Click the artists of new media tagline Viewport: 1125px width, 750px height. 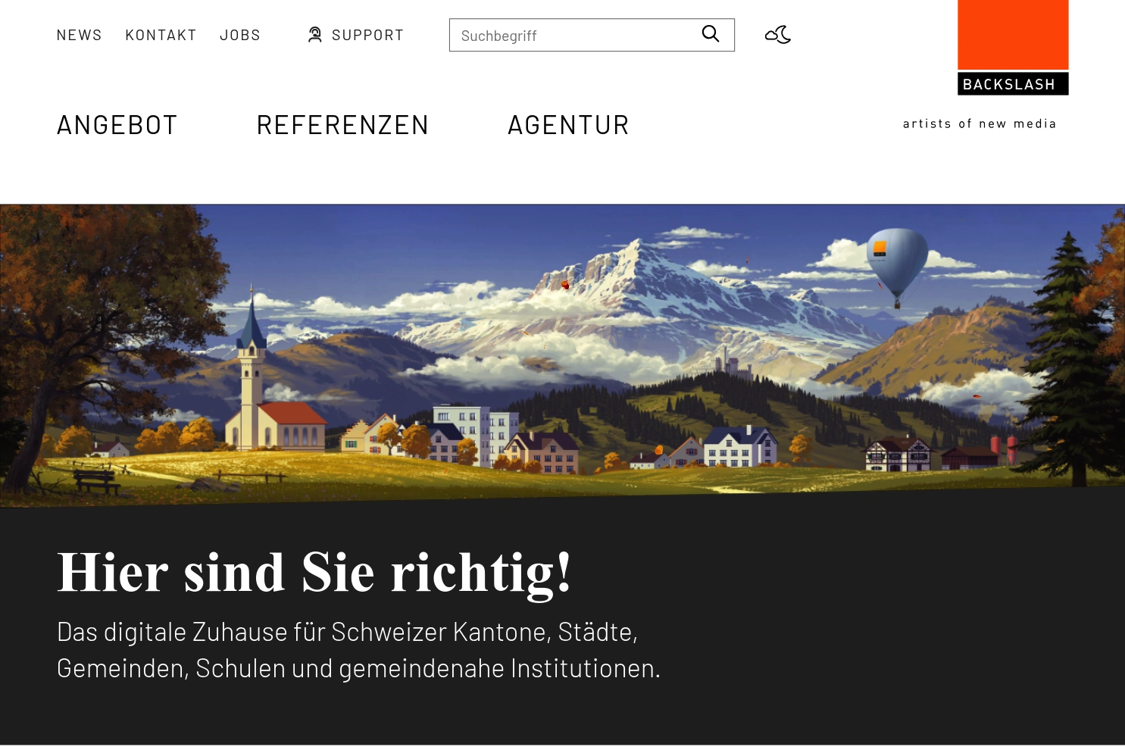[980, 123]
